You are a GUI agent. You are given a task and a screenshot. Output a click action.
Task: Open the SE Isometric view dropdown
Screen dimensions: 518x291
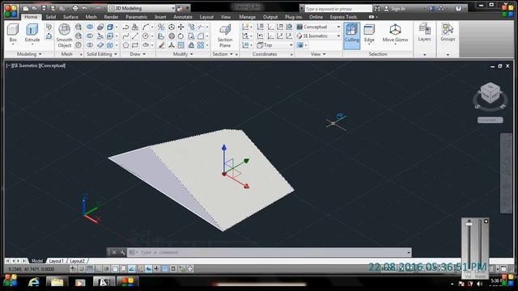click(x=318, y=36)
